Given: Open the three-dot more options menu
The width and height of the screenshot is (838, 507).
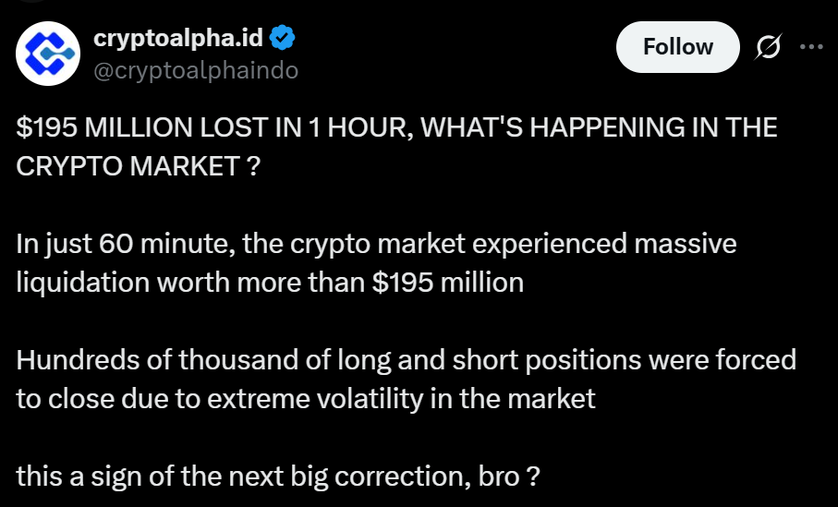Looking at the screenshot, I should coord(810,48).
